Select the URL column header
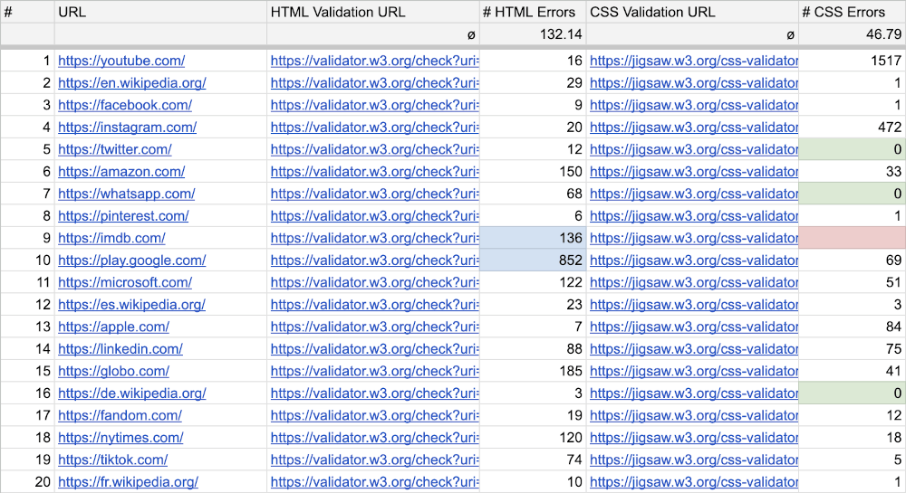 coord(160,12)
